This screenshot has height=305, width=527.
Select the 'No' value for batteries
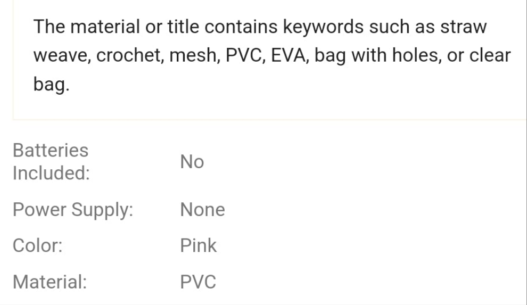192,162
